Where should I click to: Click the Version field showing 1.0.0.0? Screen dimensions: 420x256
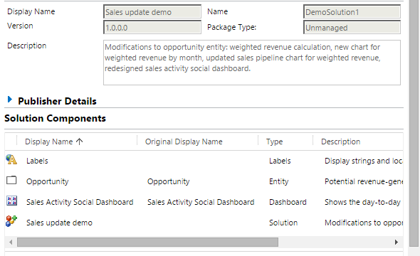(x=152, y=28)
